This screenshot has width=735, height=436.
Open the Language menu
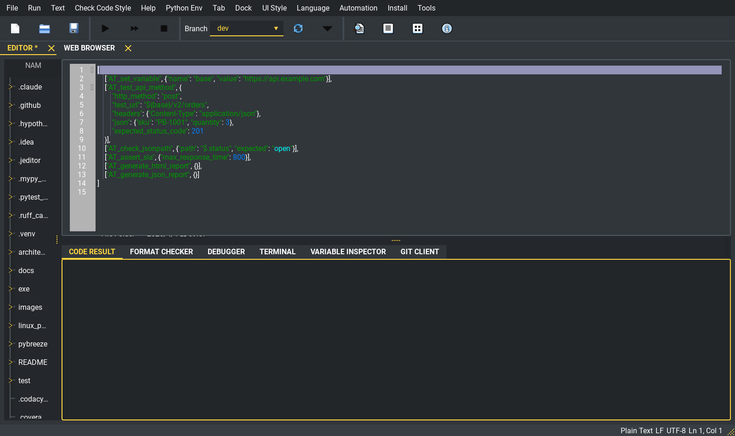313,8
